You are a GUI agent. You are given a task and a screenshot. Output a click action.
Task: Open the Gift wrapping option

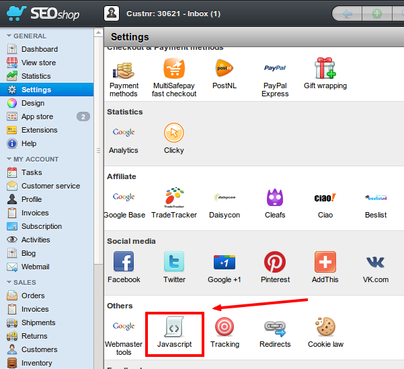pos(325,69)
